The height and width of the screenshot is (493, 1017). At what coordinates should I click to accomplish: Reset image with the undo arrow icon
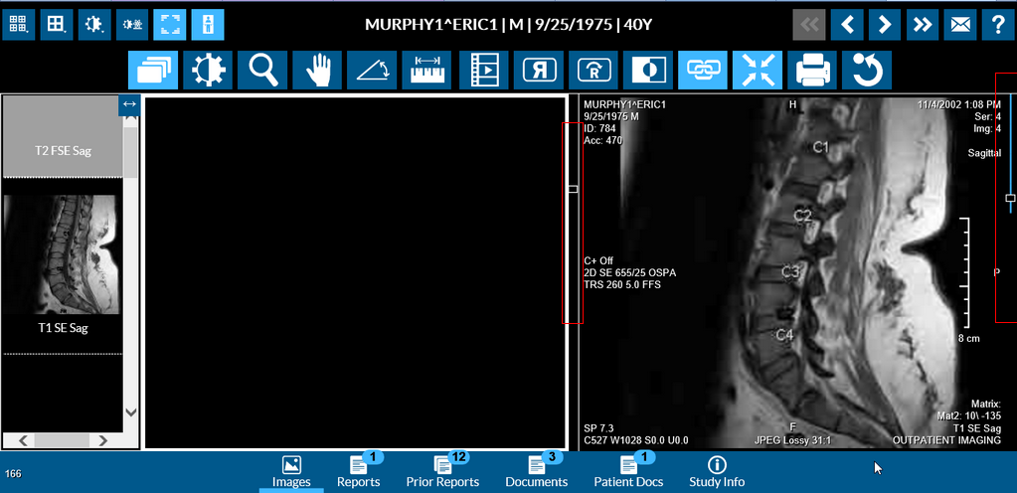click(x=867, y=71)
